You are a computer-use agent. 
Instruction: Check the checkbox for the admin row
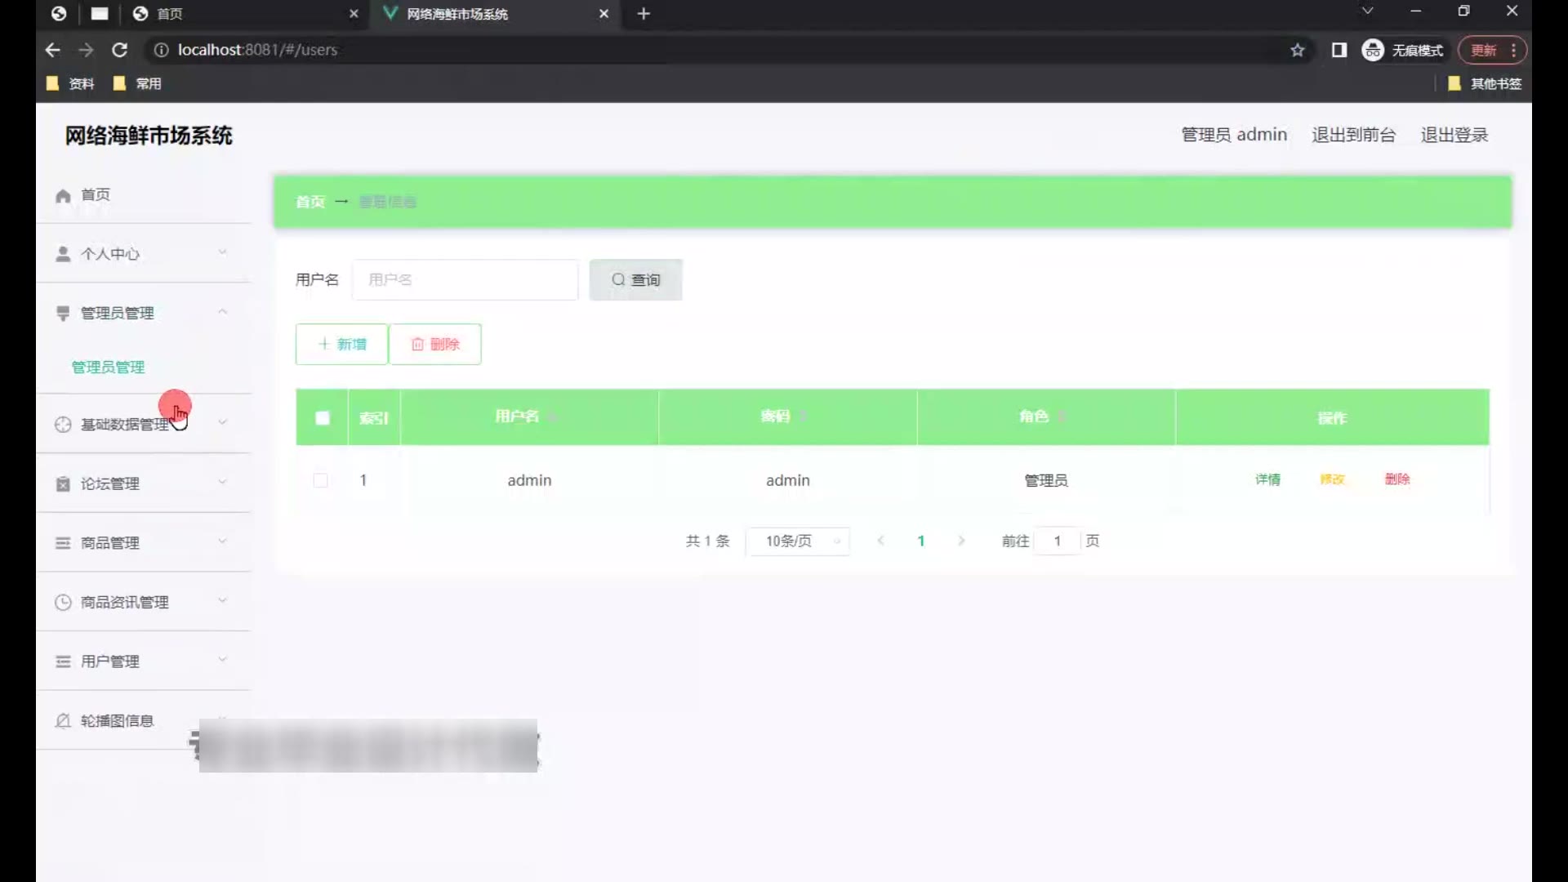(x=321, y=480)
